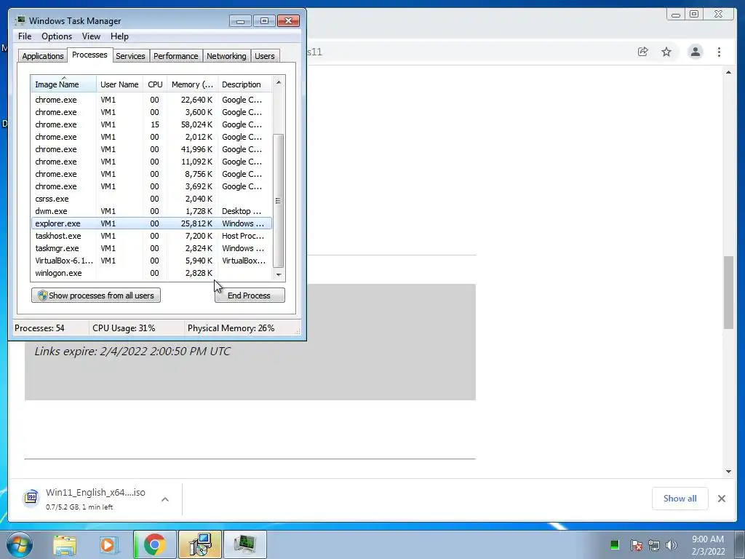This screenshot has width=745, height=559.
Task: Select the chrome.exe row using 58,024 K
Action: 151,124
